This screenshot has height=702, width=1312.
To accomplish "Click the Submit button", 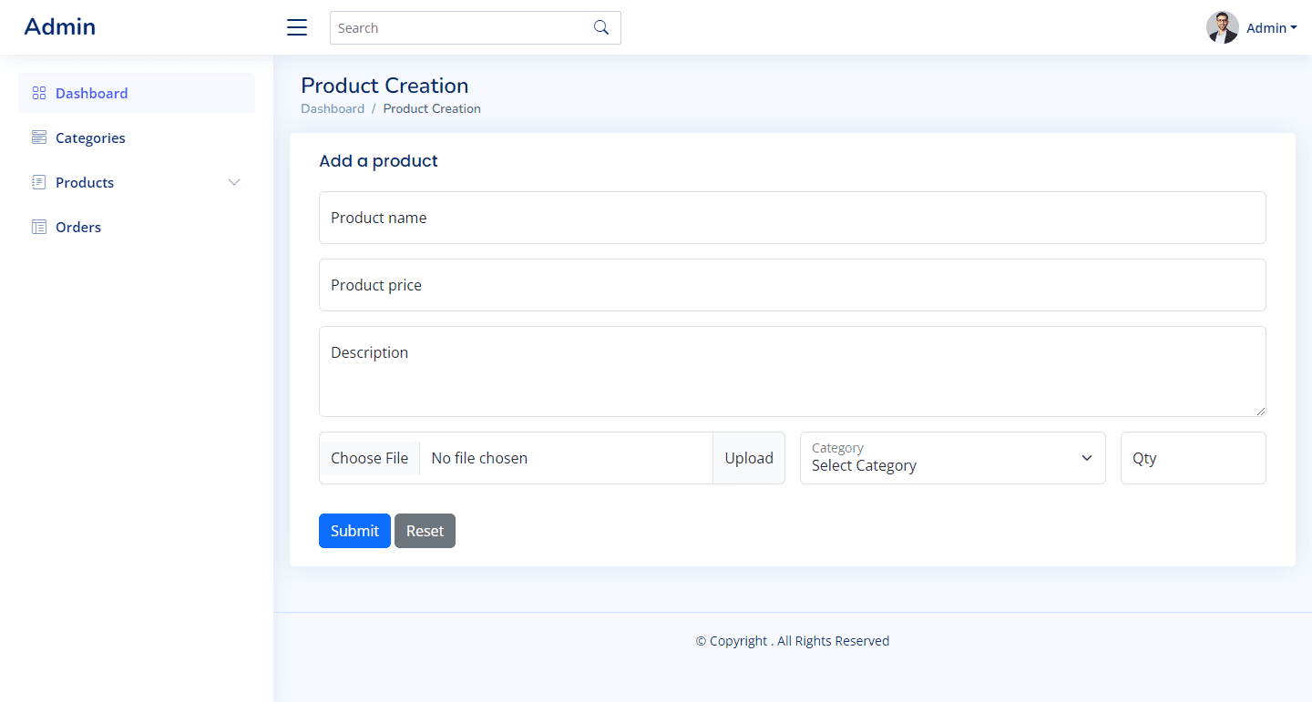I will [x=354, y=531].
